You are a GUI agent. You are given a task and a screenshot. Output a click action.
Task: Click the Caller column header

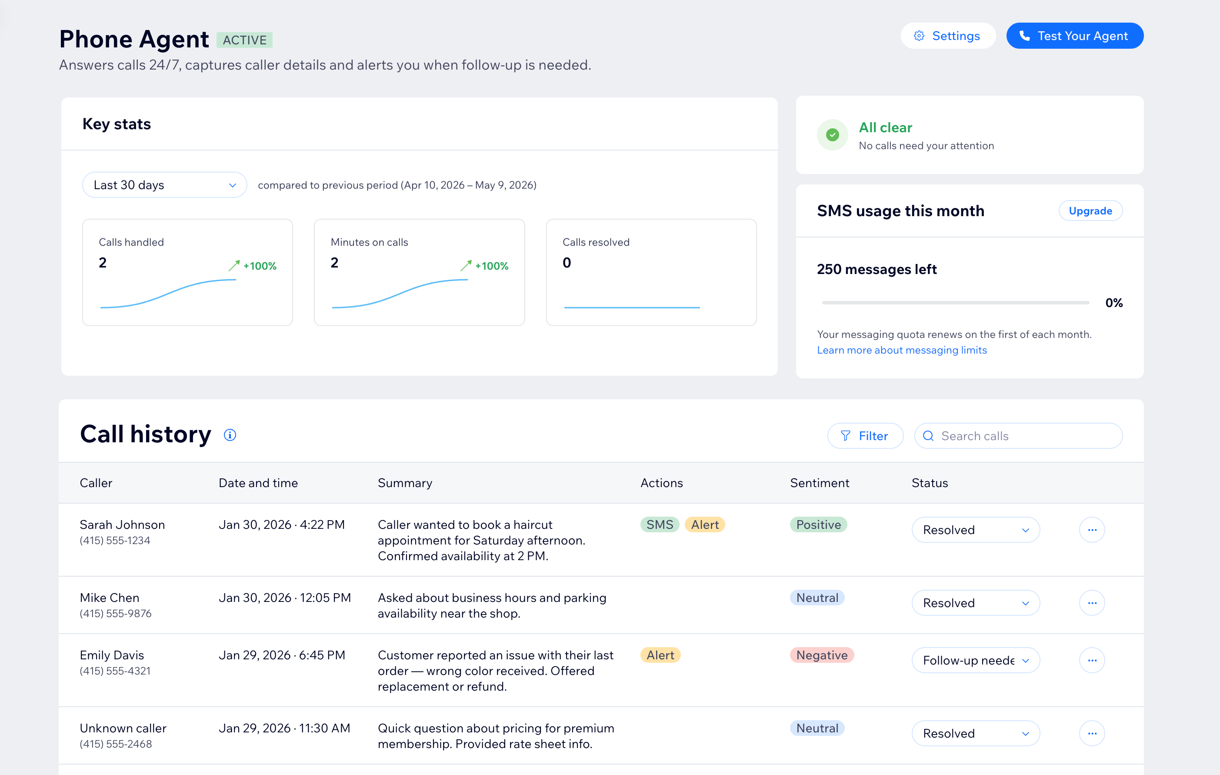point(96,483)
